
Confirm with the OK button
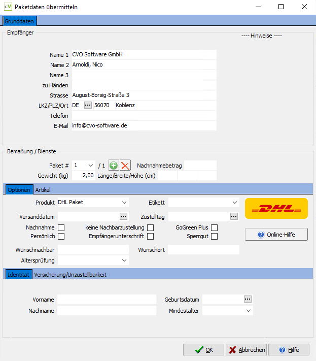pos(203,350)
